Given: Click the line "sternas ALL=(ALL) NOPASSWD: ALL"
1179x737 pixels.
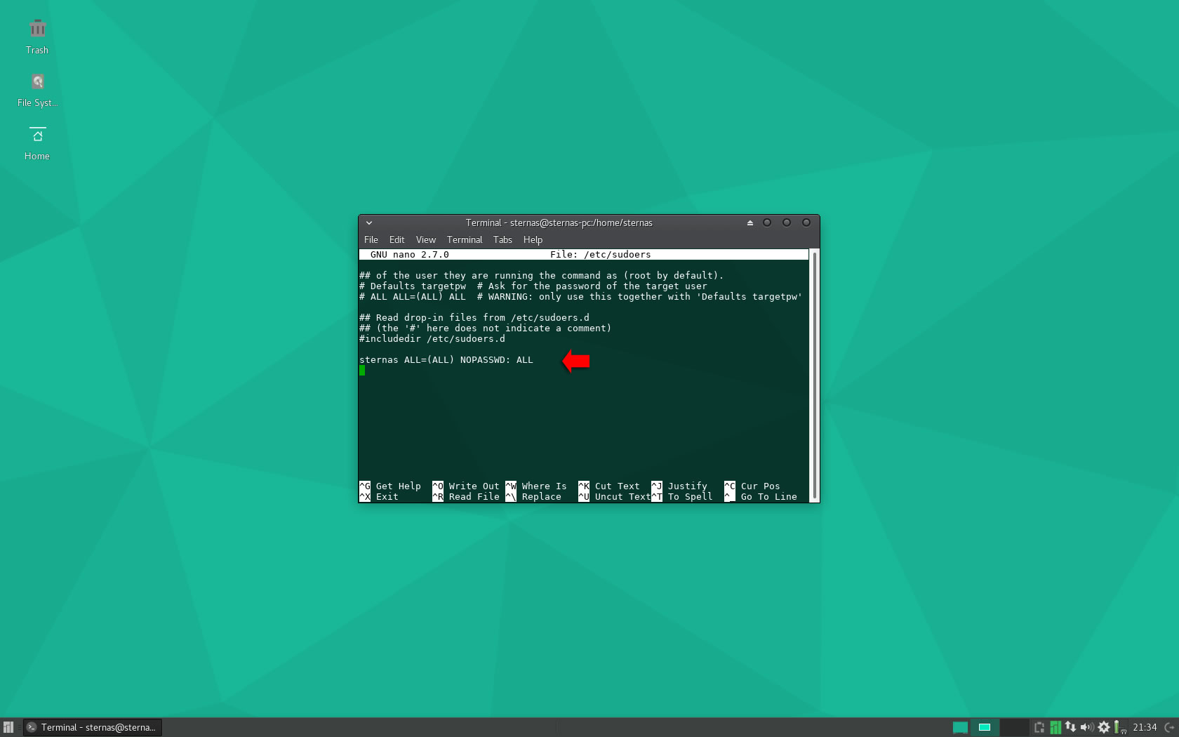Looking at the screenshot, I should click(x=446, y=360).
